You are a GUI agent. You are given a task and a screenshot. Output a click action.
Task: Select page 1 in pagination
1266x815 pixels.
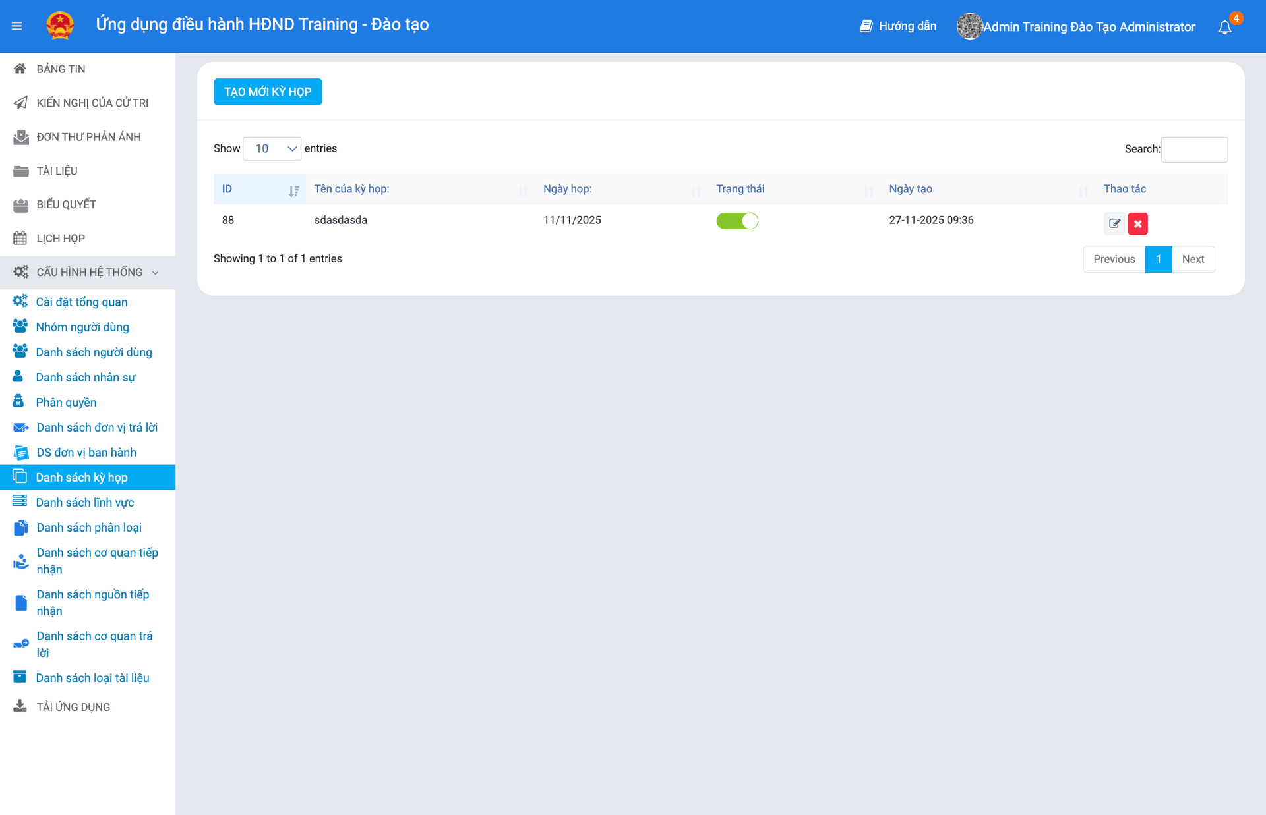1158,260
